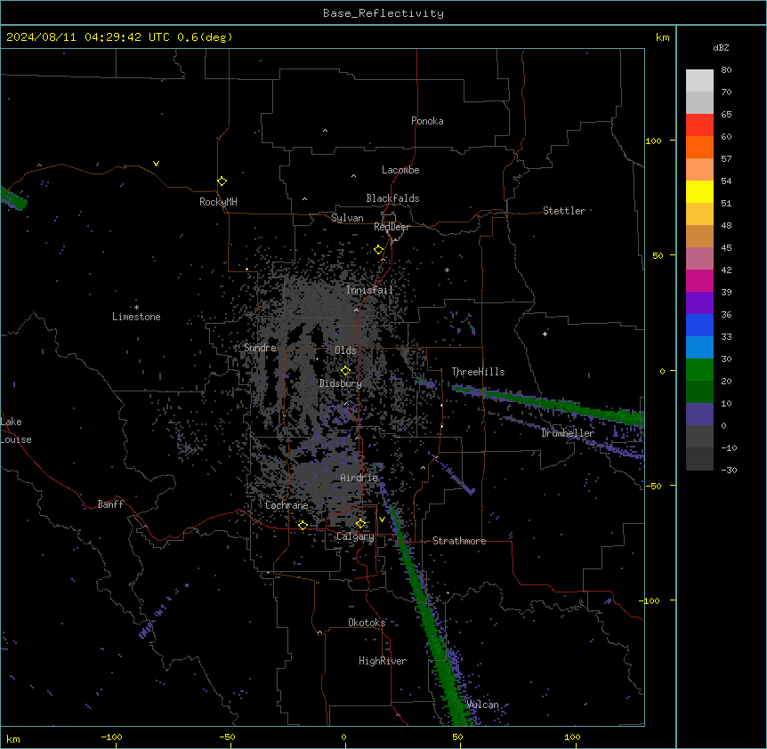Click the Limestone label
This screenshot has height=749, width=767.
click(136, 317)
